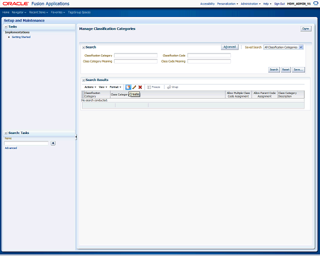Click the Create icon in Search Results toolbar
The width and height of the screenshot is (320, 256).
coord(128,87)
